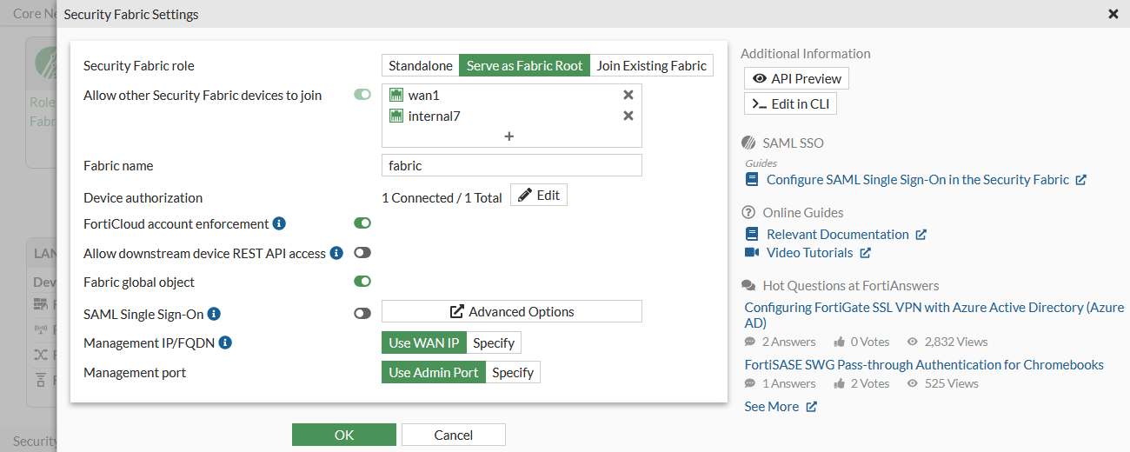Screen dimensions: 1130x452
Task: Turn off Fabric global object toggle
Action: click(x=362, y=282)
